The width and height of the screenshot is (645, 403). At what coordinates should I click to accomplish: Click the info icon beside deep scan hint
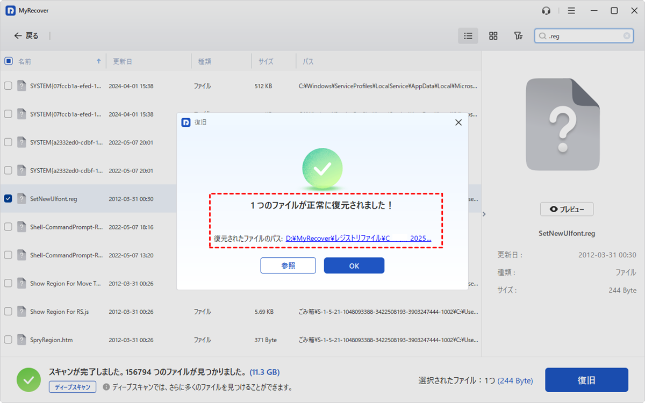(106, 387)
